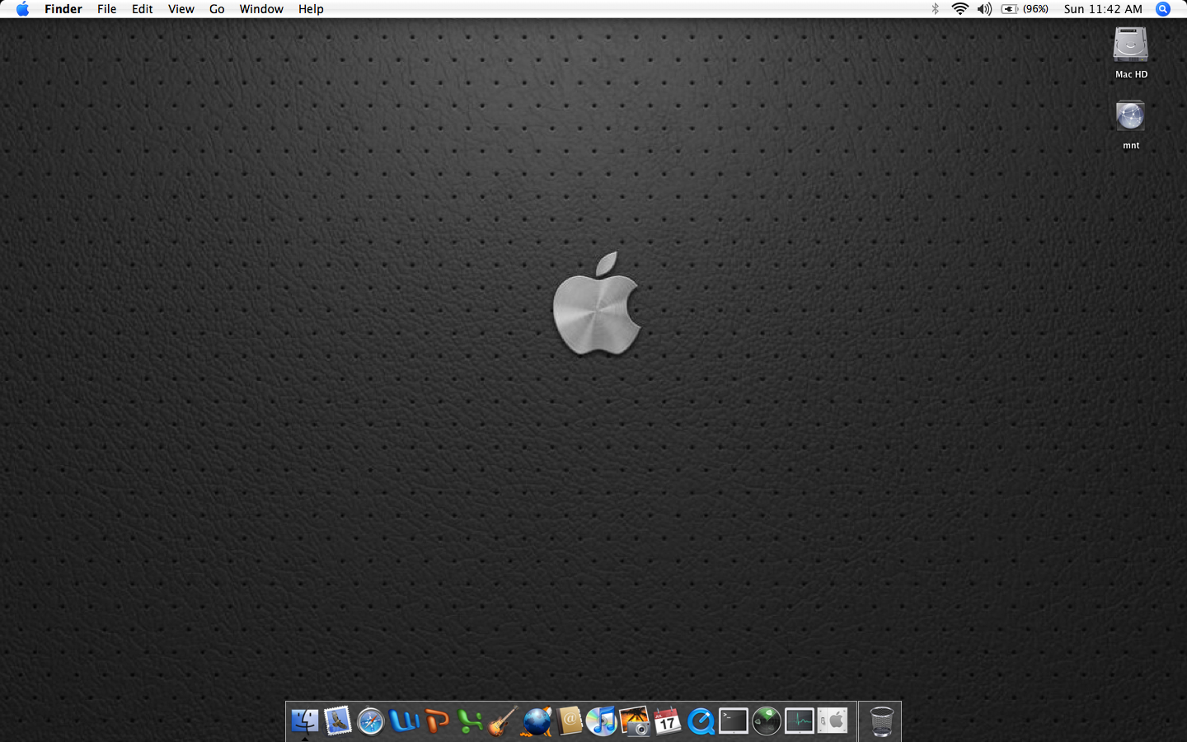The width and height of the screenshot is (1187, 742).
Task: Open iCal calendar icon in Dock
Action: point(668,721)
